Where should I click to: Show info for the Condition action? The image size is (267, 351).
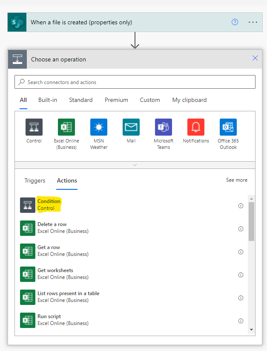click(241, 206)
